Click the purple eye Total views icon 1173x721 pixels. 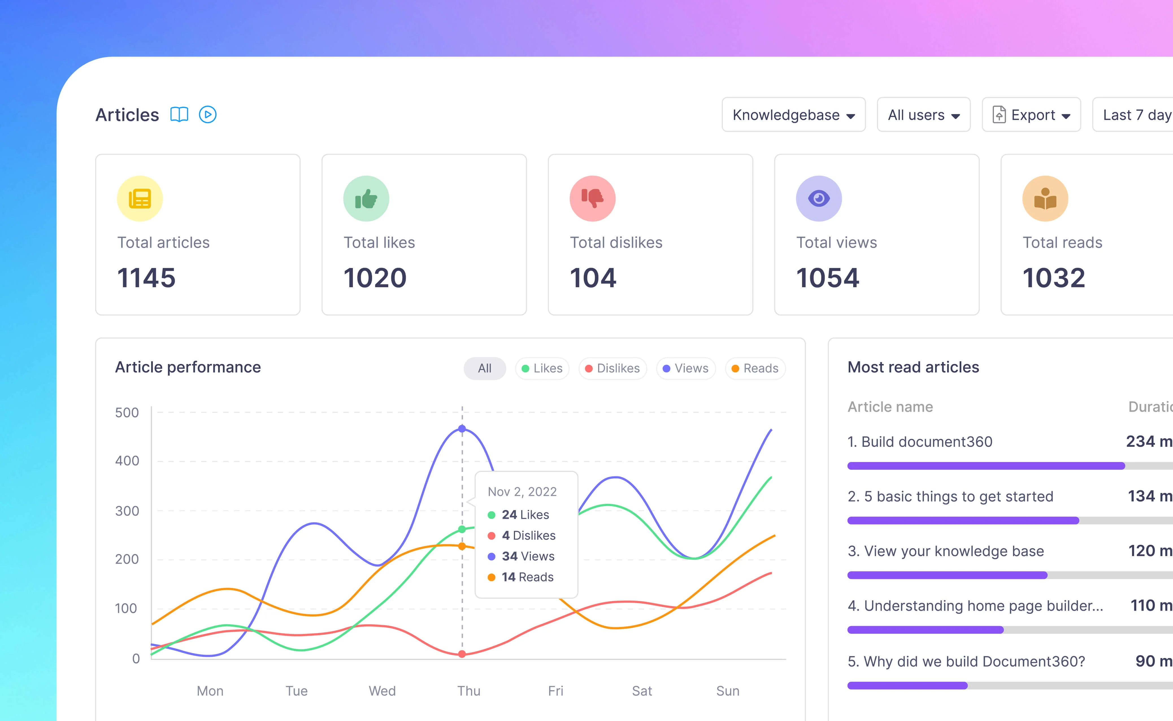pos(819,198)
